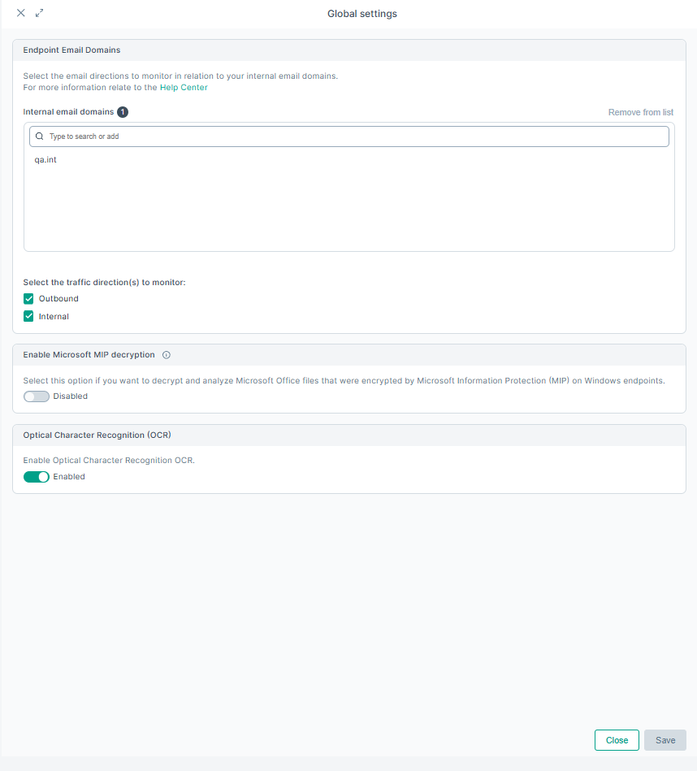The width and height of the screenshot is (697, 771).
Task: Click the search magnifier icon
Action: point(40,136)
